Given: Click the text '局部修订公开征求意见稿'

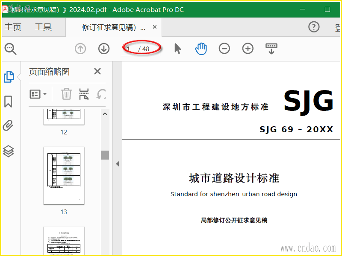Looking at the screenshot, I should [234, 220].
